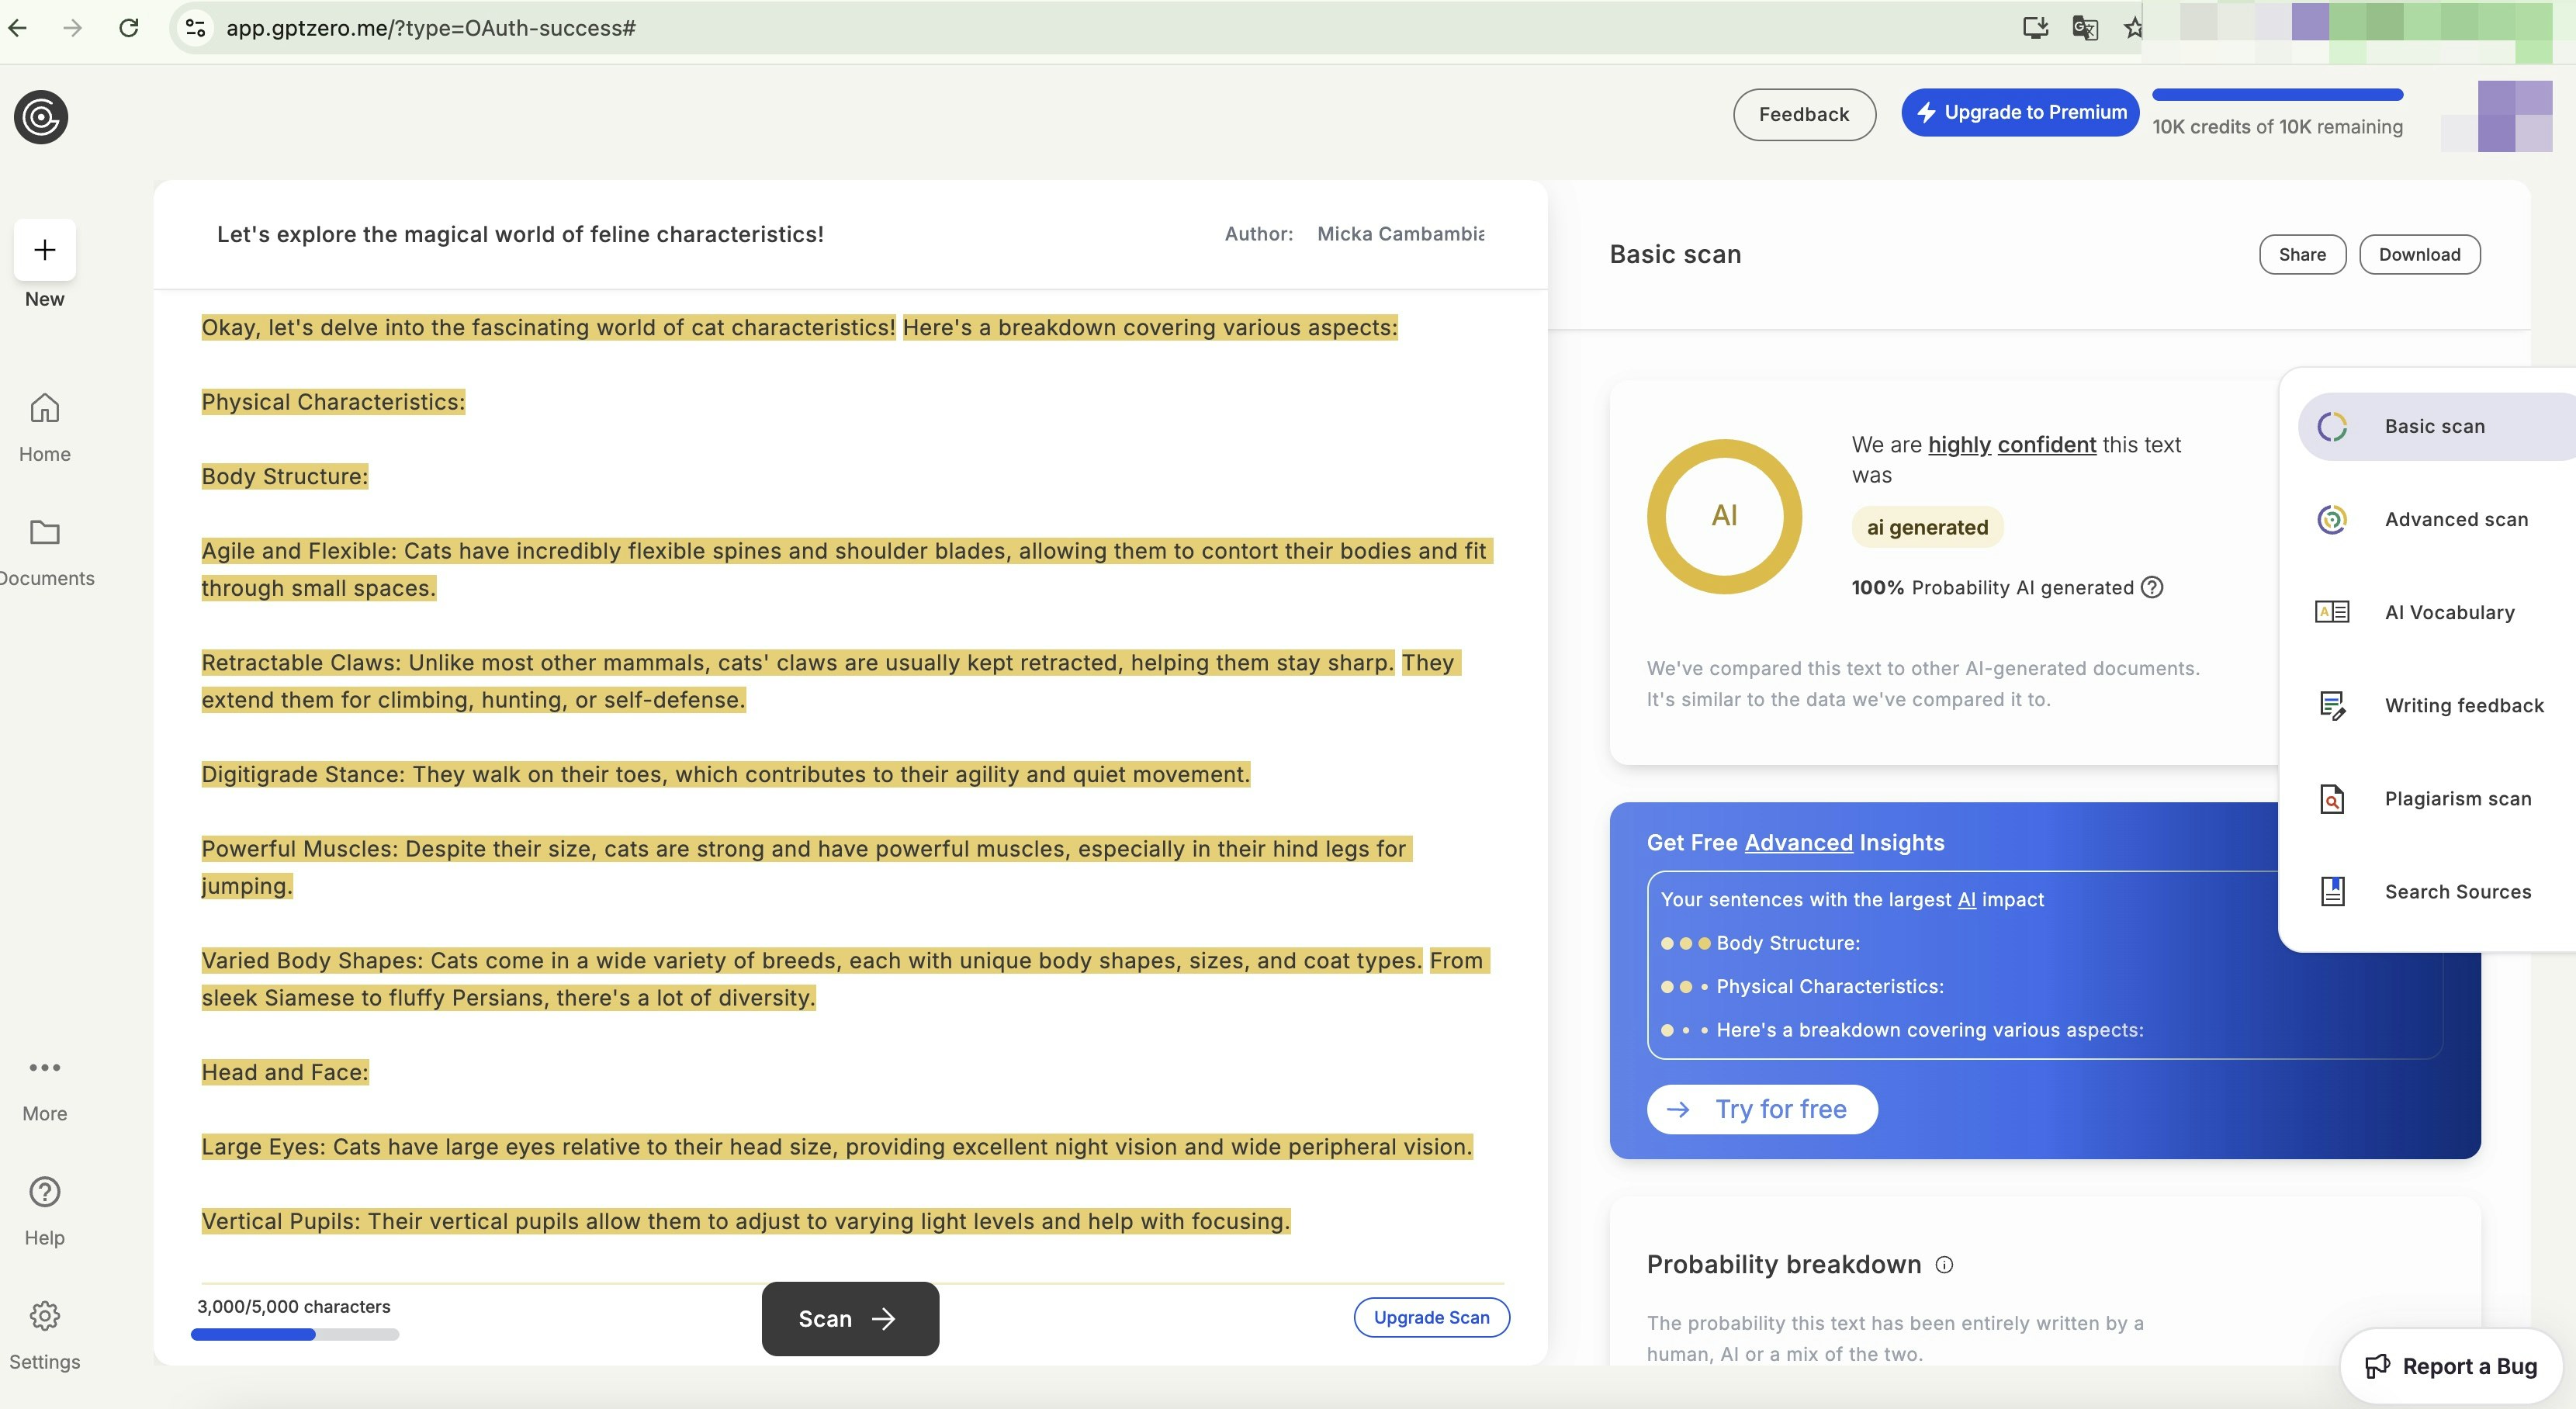Click the Try for free button
This screenshot has height=1409, width=2576.
(x=1761, y=1109)
